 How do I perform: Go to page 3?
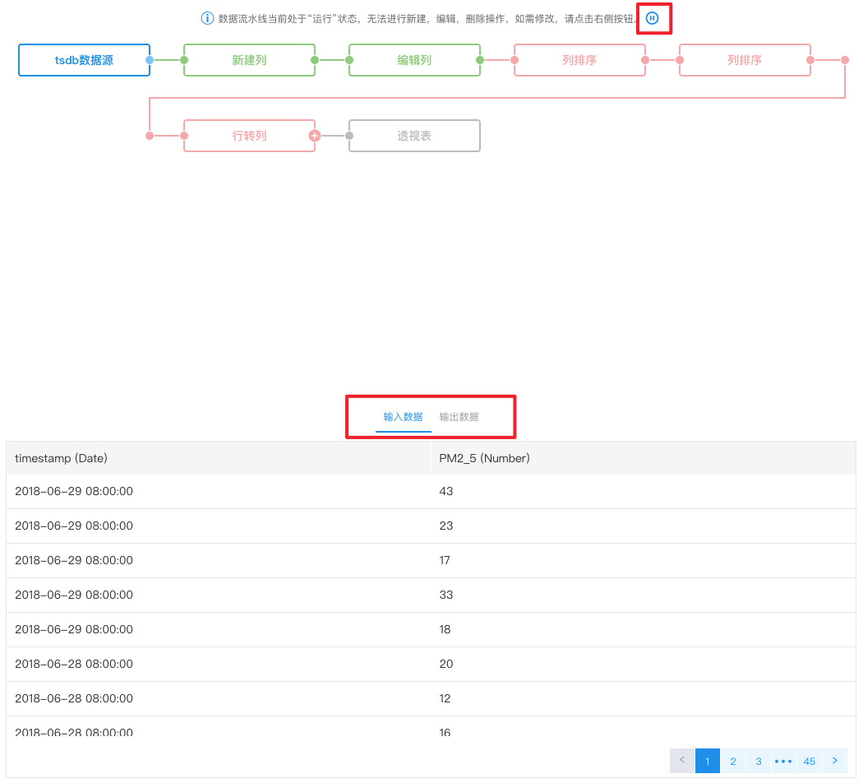(x=759, y=761)
